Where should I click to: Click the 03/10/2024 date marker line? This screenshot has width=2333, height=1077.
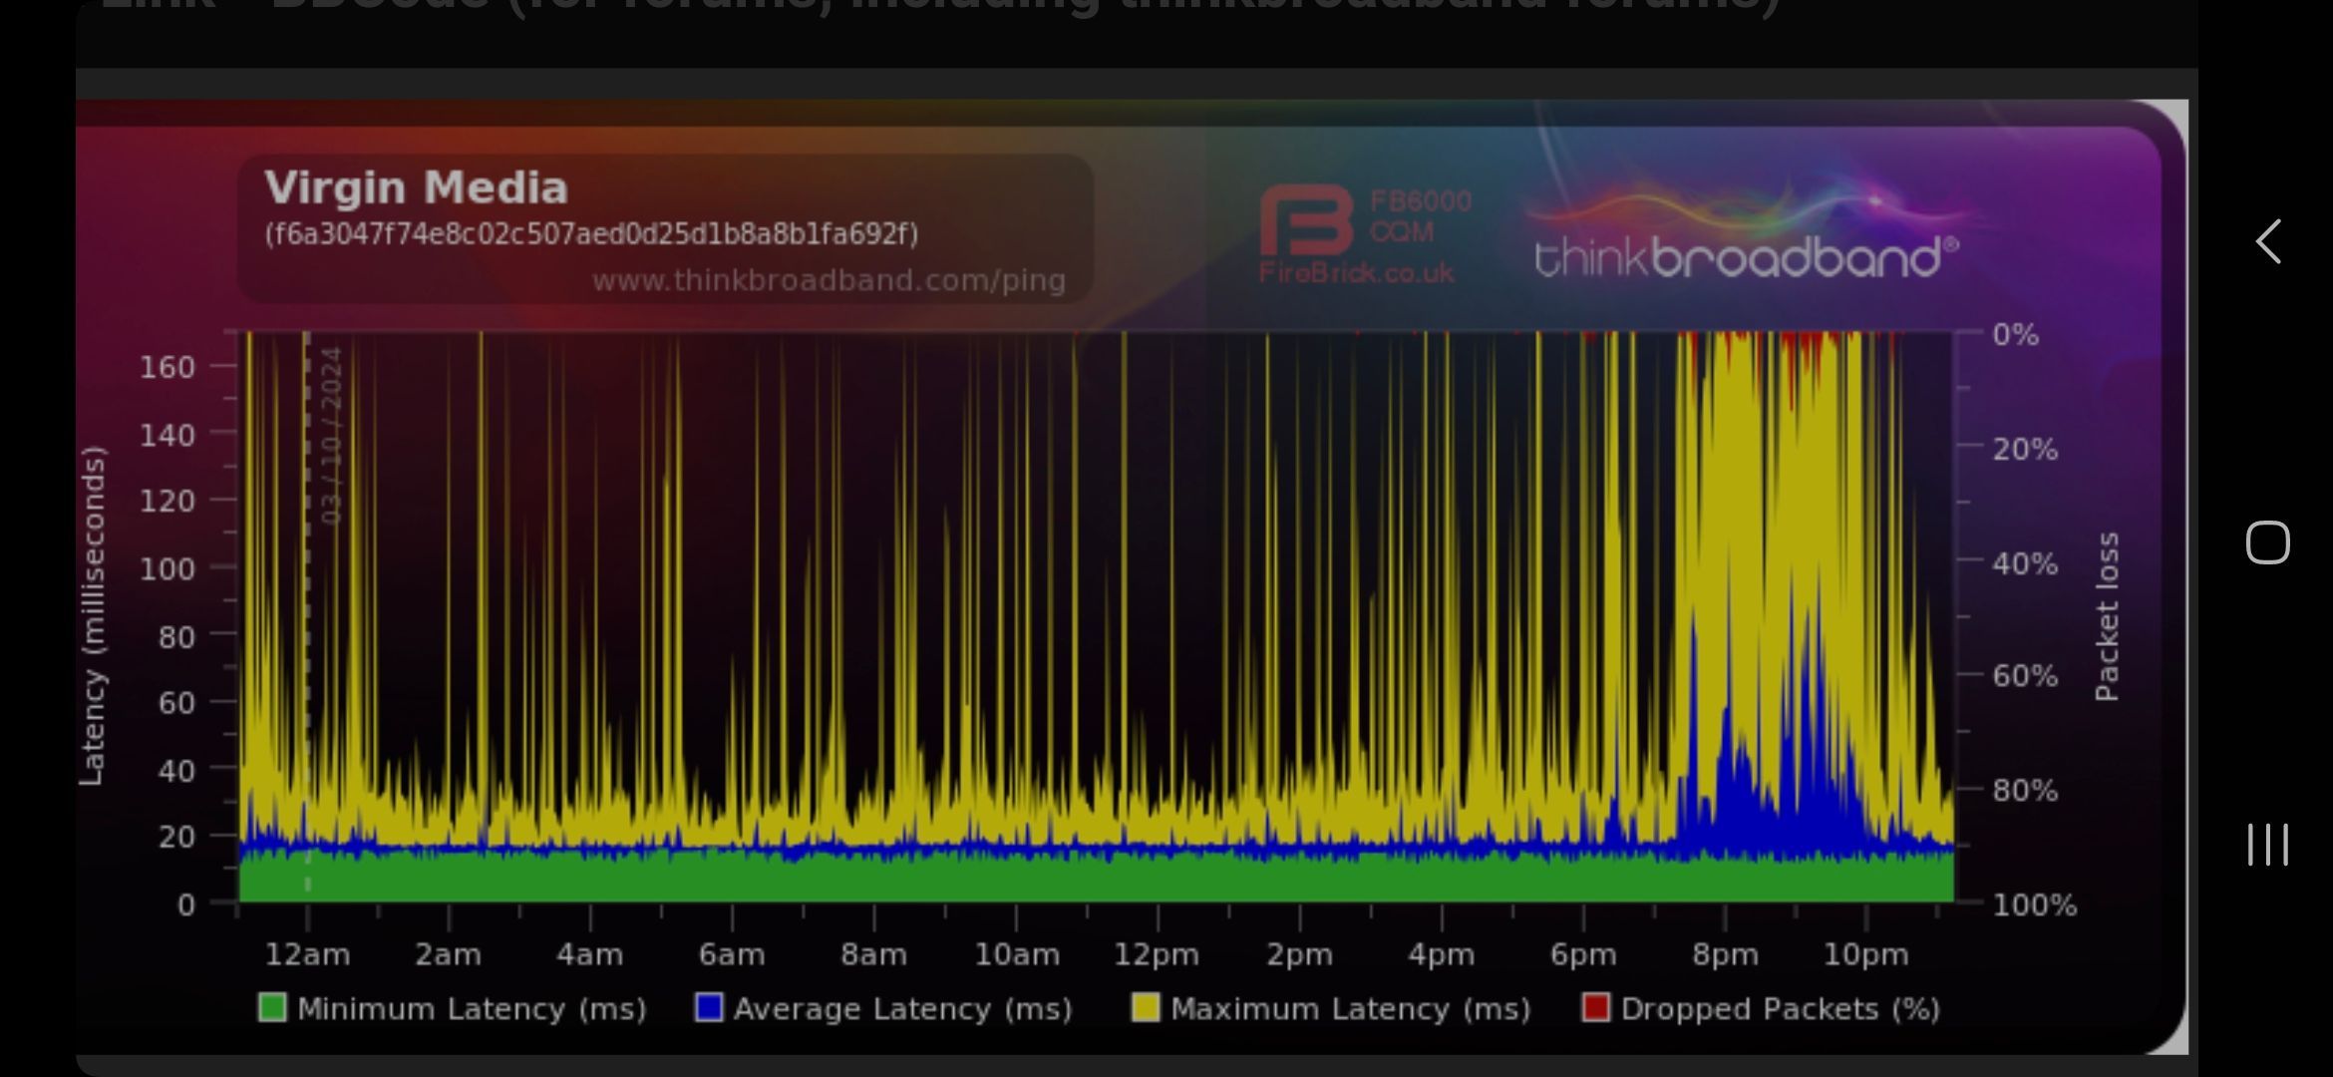click(307, 614)
